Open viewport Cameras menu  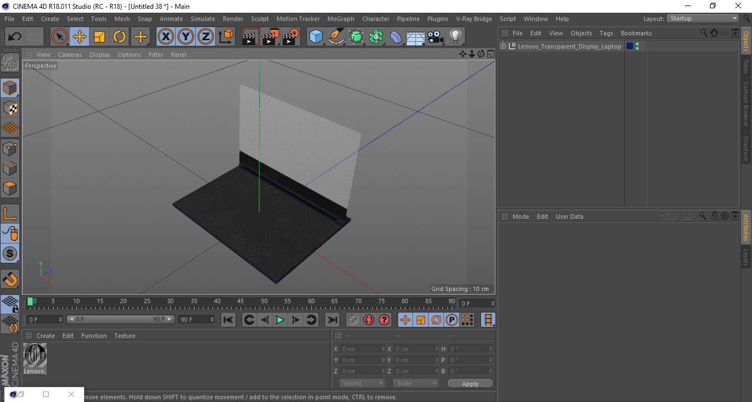tap(70, 55)
